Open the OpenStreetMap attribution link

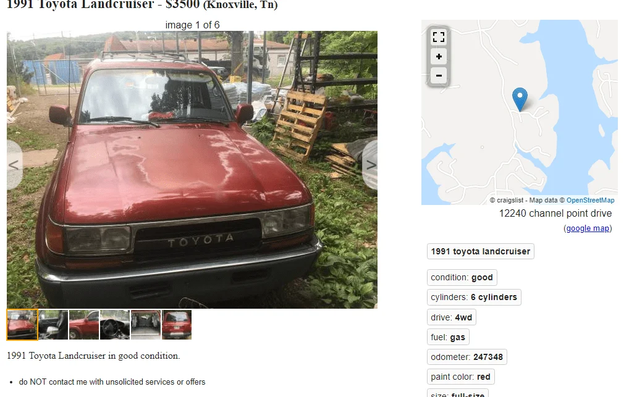coord(590,200)
